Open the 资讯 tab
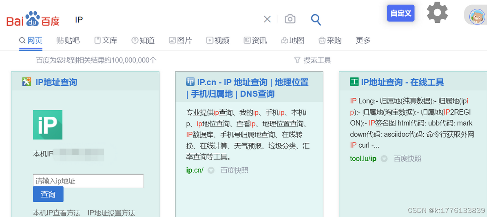491x217 pixels. click(255, 40)
